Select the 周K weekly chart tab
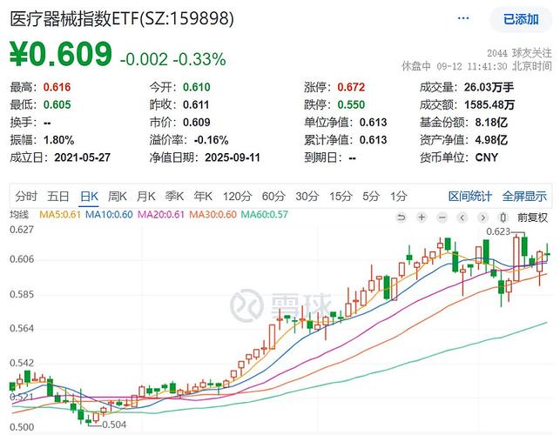Screen dimensions: 560x435 coord(117,196)
